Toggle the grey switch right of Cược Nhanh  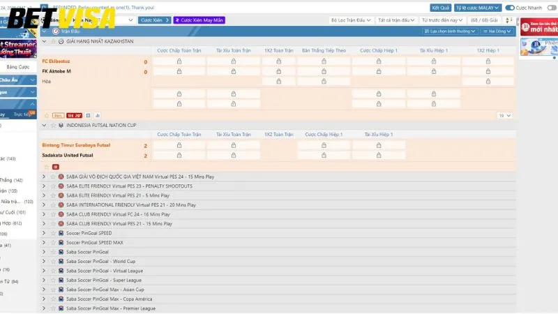552,8
